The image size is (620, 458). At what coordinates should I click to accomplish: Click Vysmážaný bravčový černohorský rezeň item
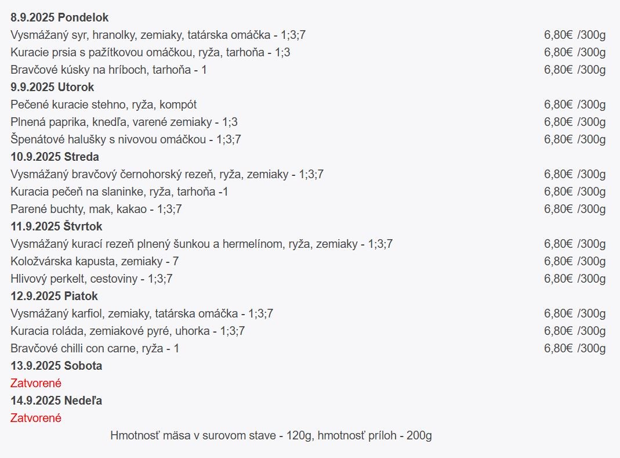167,174
